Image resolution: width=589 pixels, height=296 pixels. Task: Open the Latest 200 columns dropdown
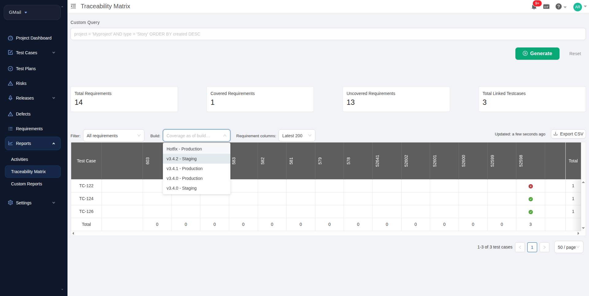pyautogui.click(x=297, y=136)
